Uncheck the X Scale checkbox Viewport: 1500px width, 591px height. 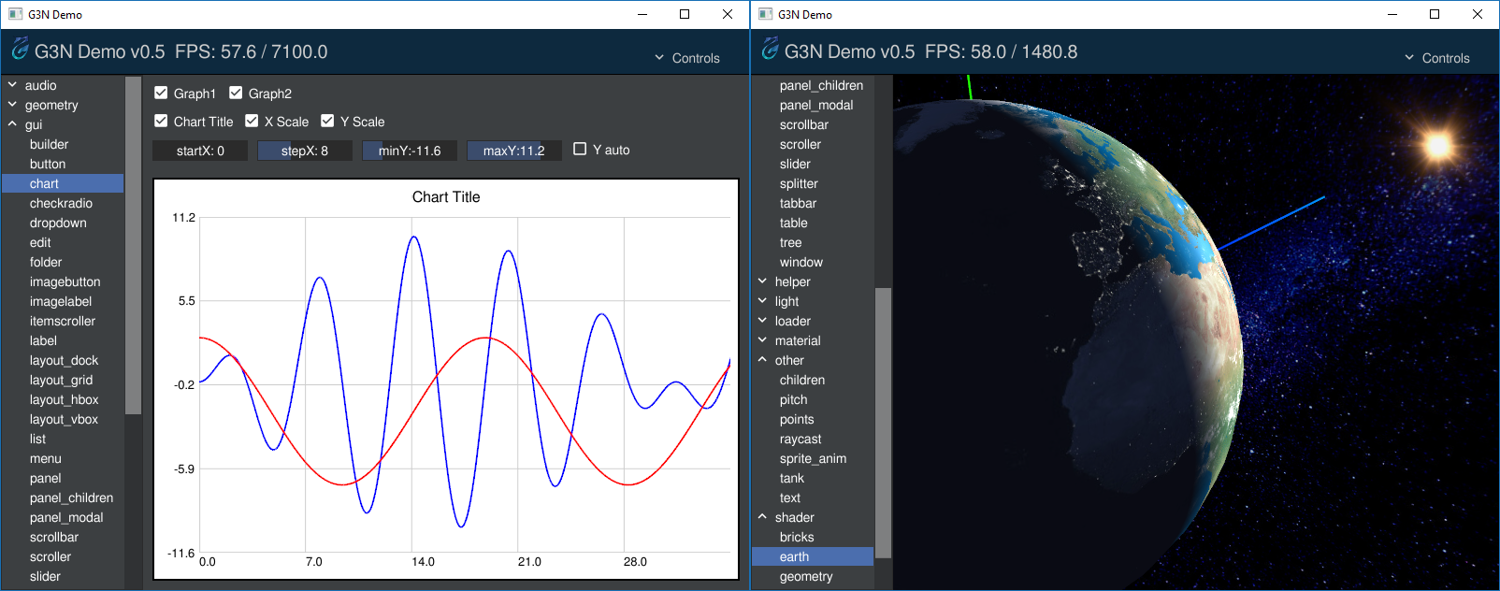(x=252, y=121)
